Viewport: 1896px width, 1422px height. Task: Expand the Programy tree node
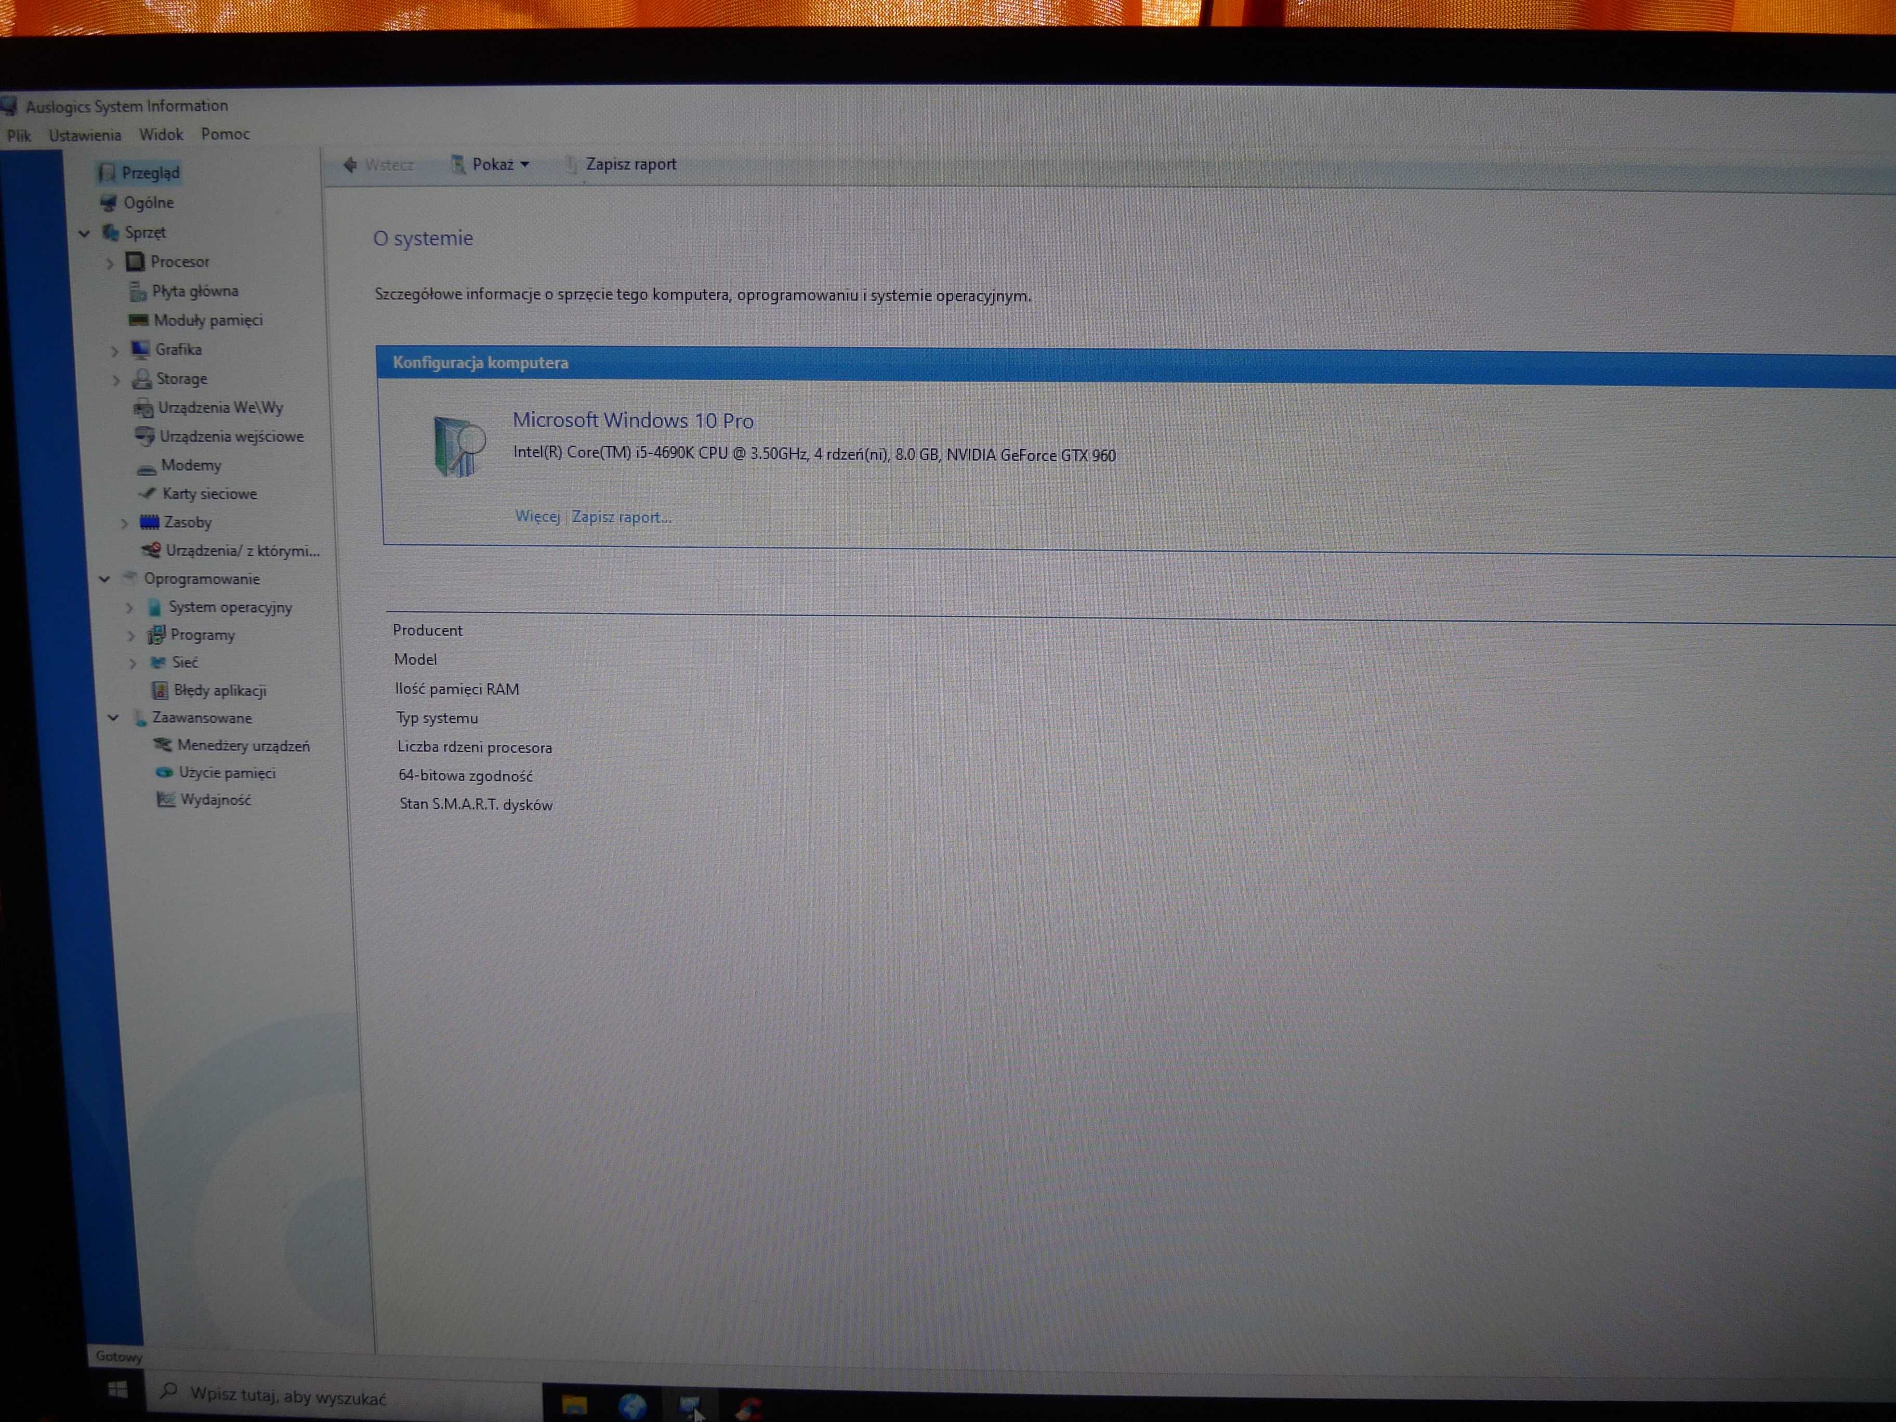pyautogui.click(x=131, y=636)
